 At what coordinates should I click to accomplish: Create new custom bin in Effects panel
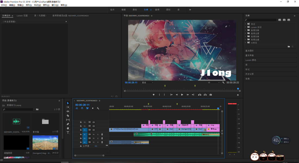289,46
